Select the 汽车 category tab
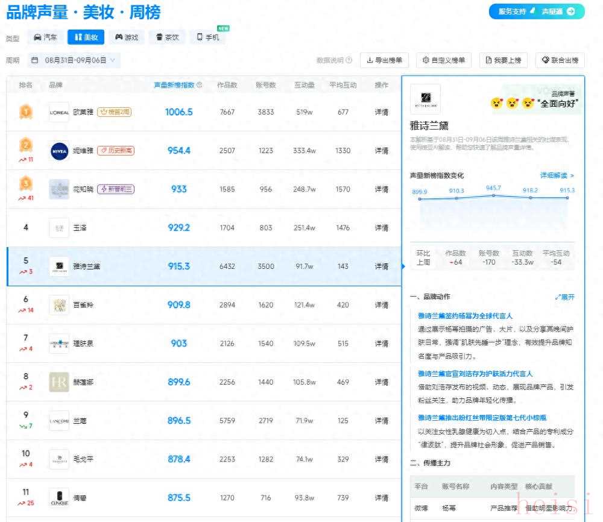 [45, 37]
